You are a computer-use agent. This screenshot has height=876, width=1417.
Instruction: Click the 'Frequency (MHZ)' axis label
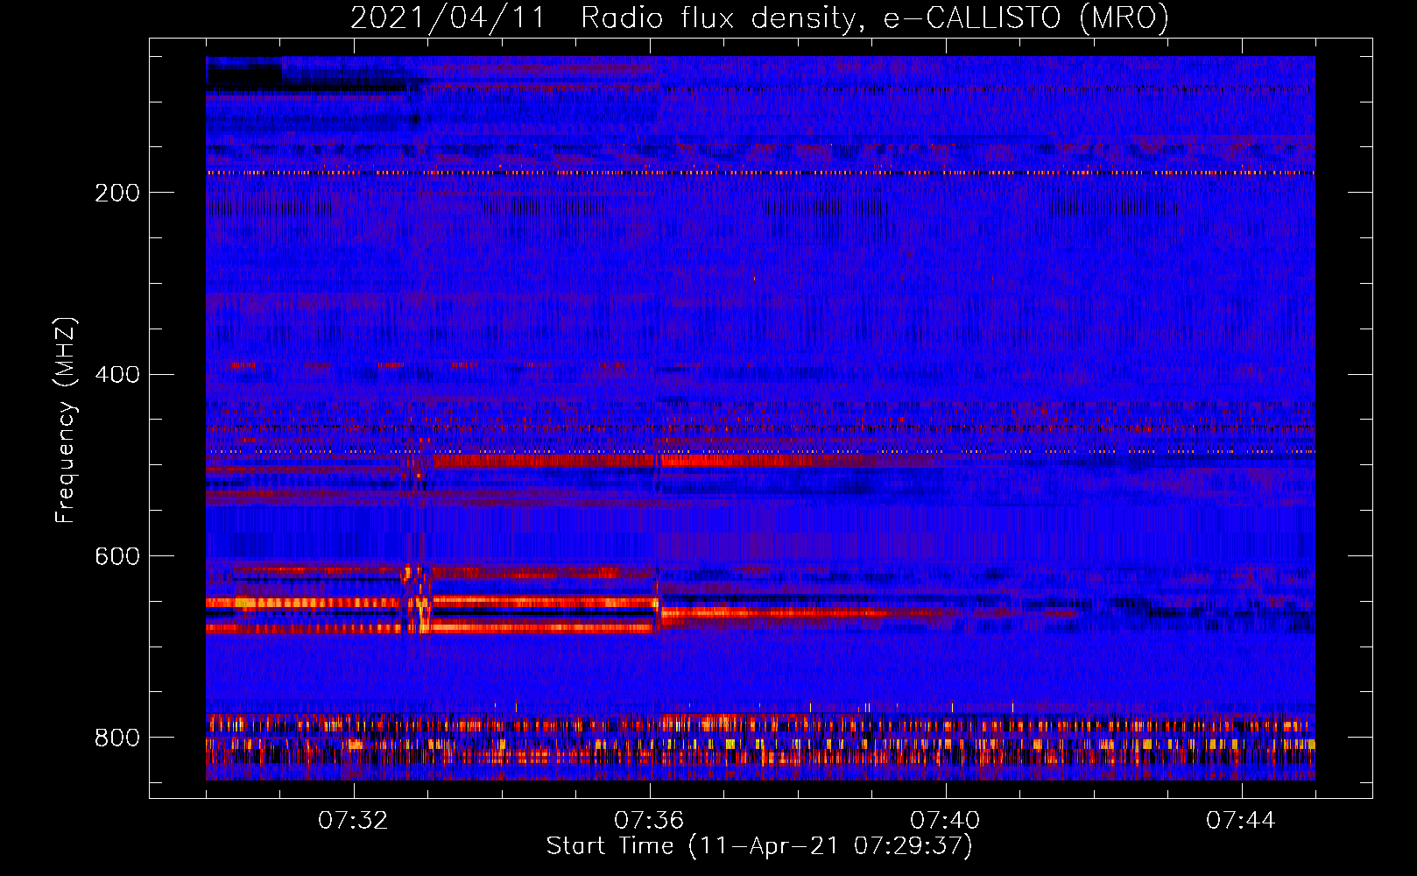click(66, 420)
